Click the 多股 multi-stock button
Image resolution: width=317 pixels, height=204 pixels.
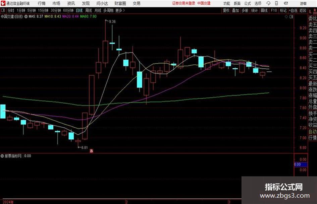[245, 10]
